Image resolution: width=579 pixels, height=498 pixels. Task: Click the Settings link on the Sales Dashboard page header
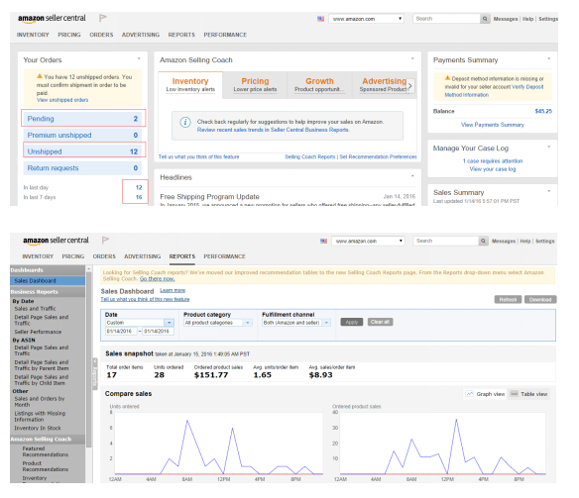point(544,241)
